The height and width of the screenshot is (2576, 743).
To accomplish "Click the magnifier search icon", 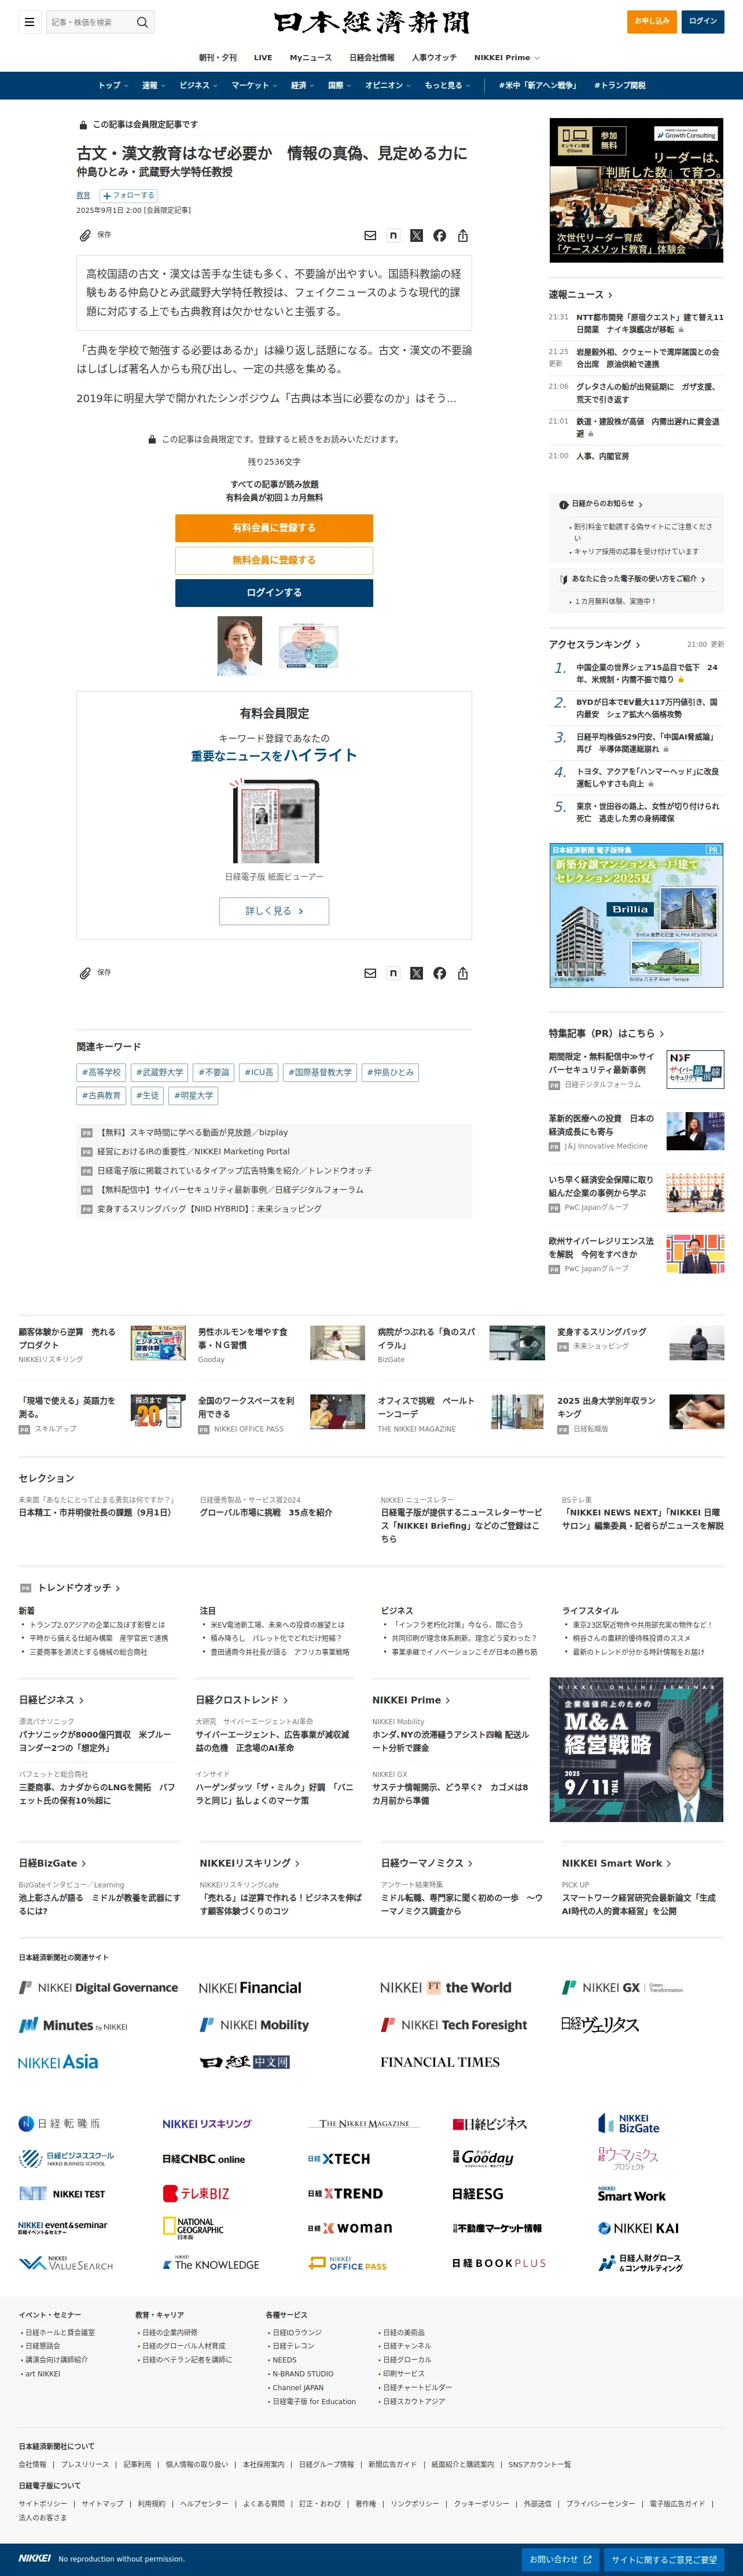I will (142, 22).
